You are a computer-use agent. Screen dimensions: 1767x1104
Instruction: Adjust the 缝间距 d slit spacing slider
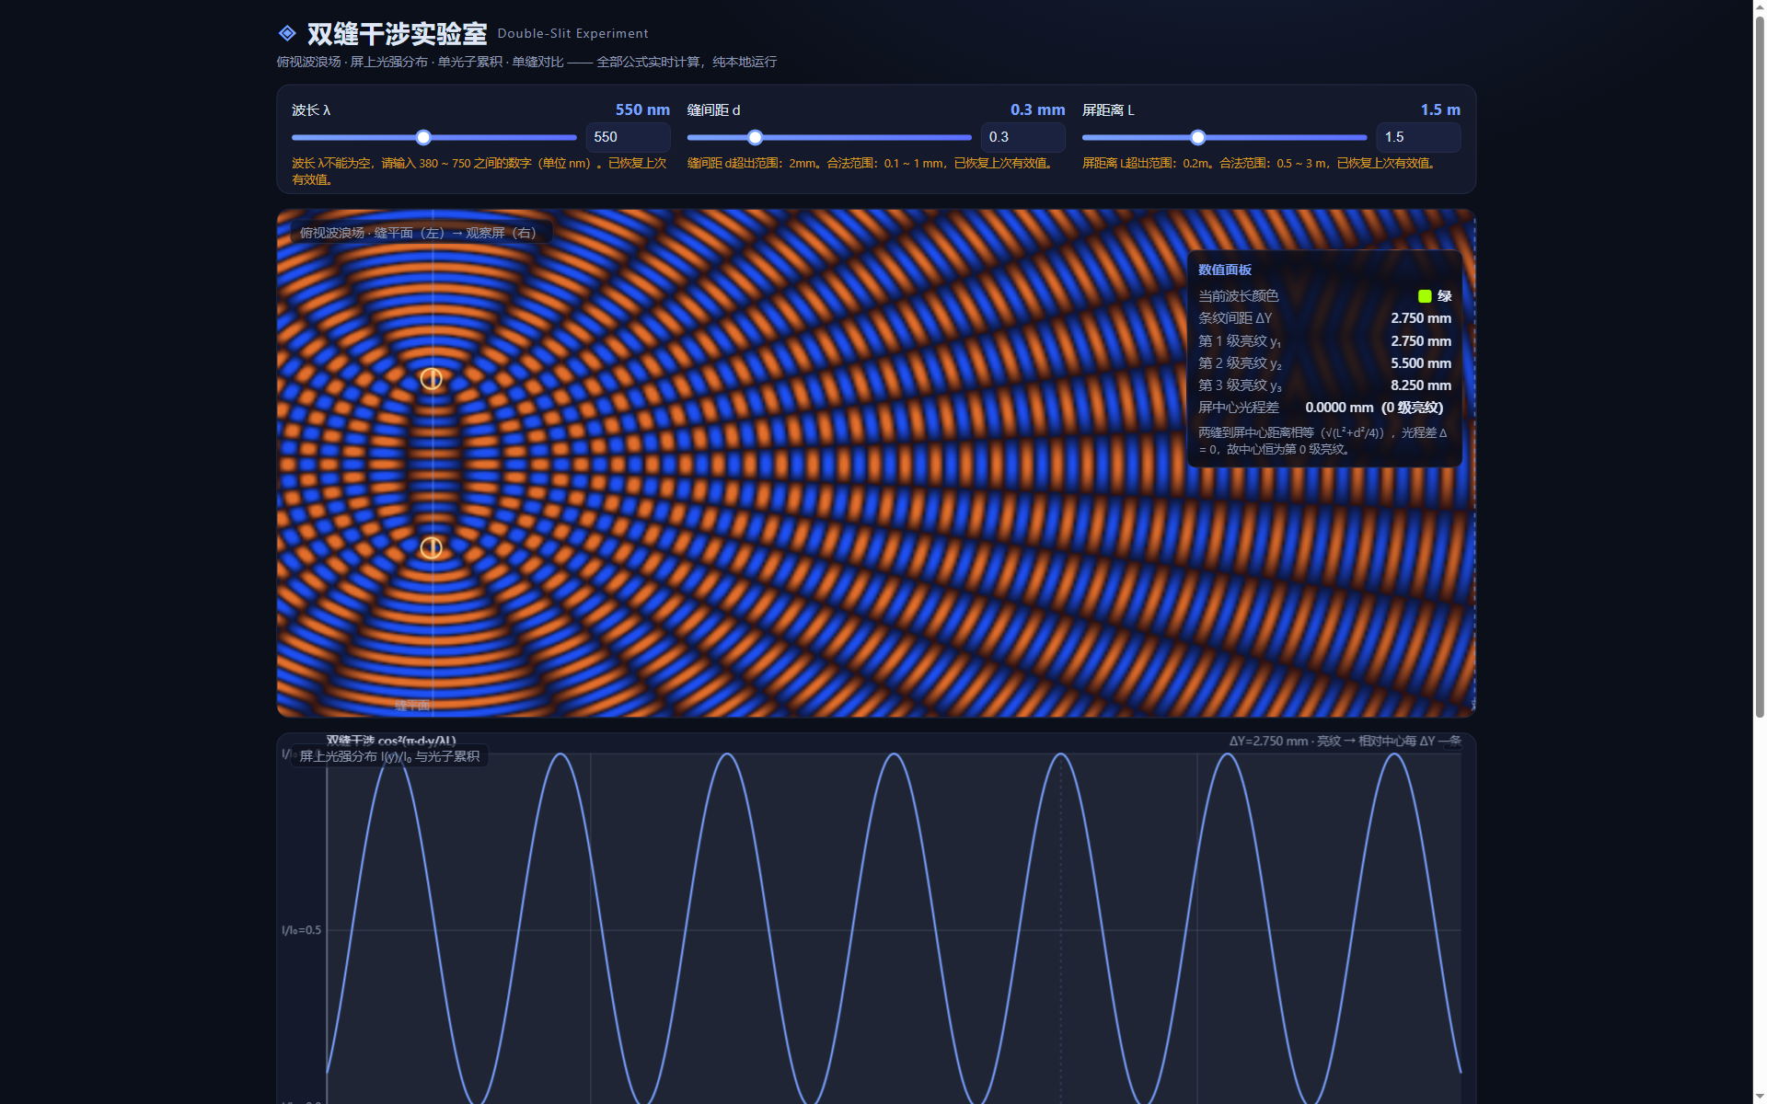829,138
